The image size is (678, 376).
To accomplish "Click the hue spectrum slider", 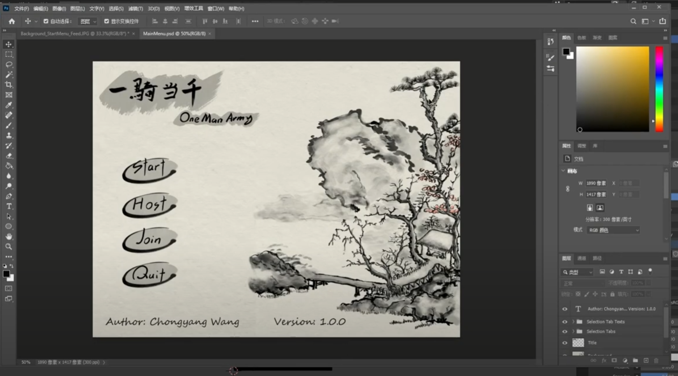I will coord(659,89).
